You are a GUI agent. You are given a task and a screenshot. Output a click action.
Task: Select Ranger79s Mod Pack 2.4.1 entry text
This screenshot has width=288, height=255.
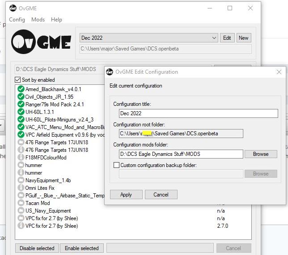click(x=55, y=105)
